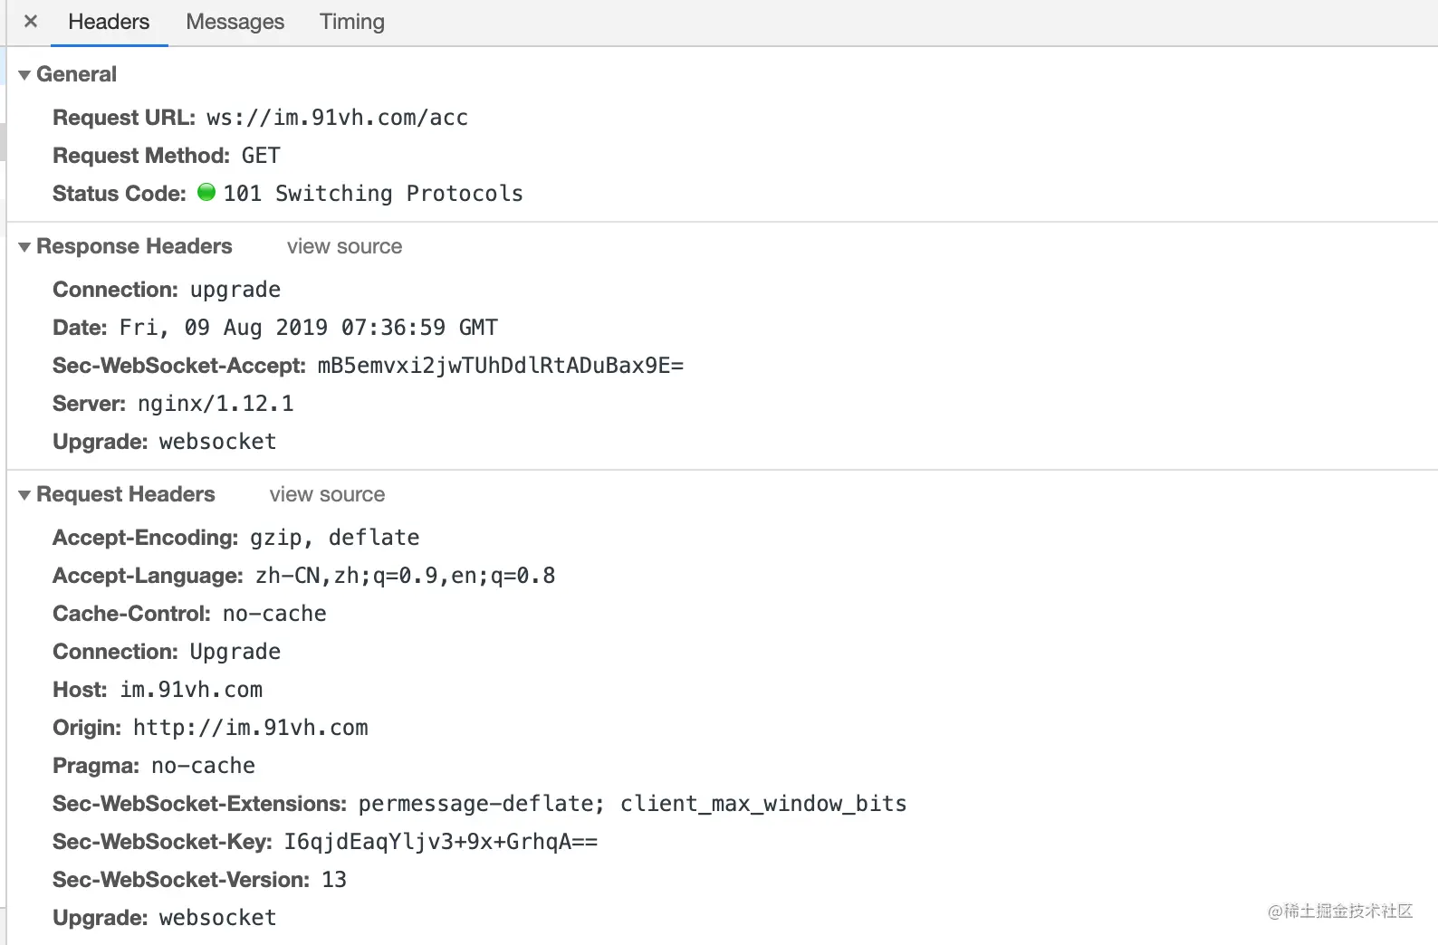
Task: Click the Sec-WebSocket-Extensions label
Action: coord(199,804)
